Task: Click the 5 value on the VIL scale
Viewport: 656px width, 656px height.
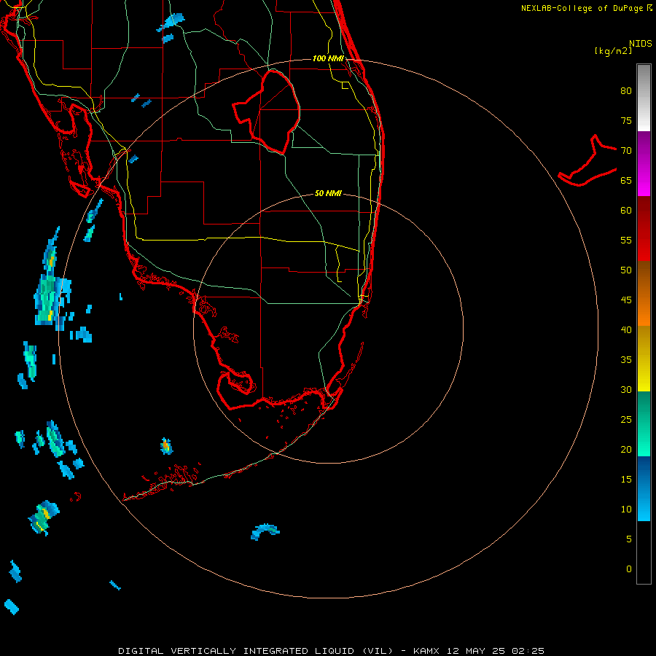Action: pos(629,539)
